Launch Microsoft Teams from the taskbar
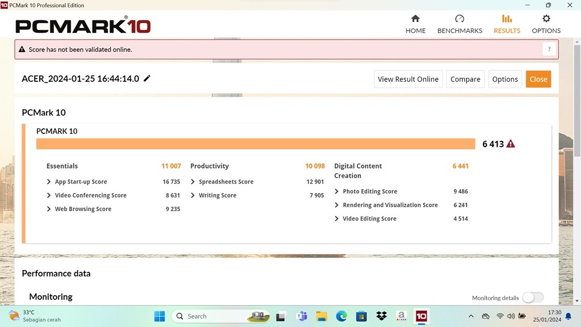Image resolution: width=581 pixels, height=327 pixels. [x=302, y=316]
